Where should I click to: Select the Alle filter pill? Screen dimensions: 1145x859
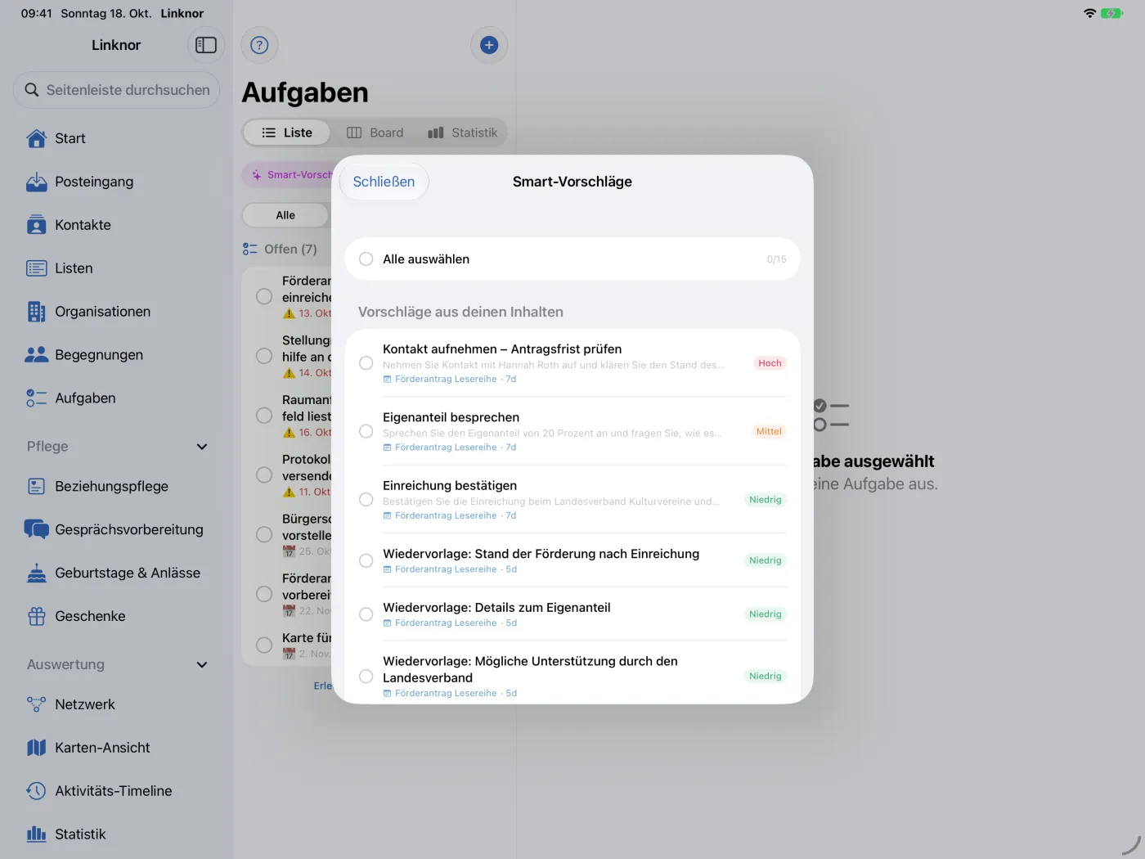(x=285, y=215)
